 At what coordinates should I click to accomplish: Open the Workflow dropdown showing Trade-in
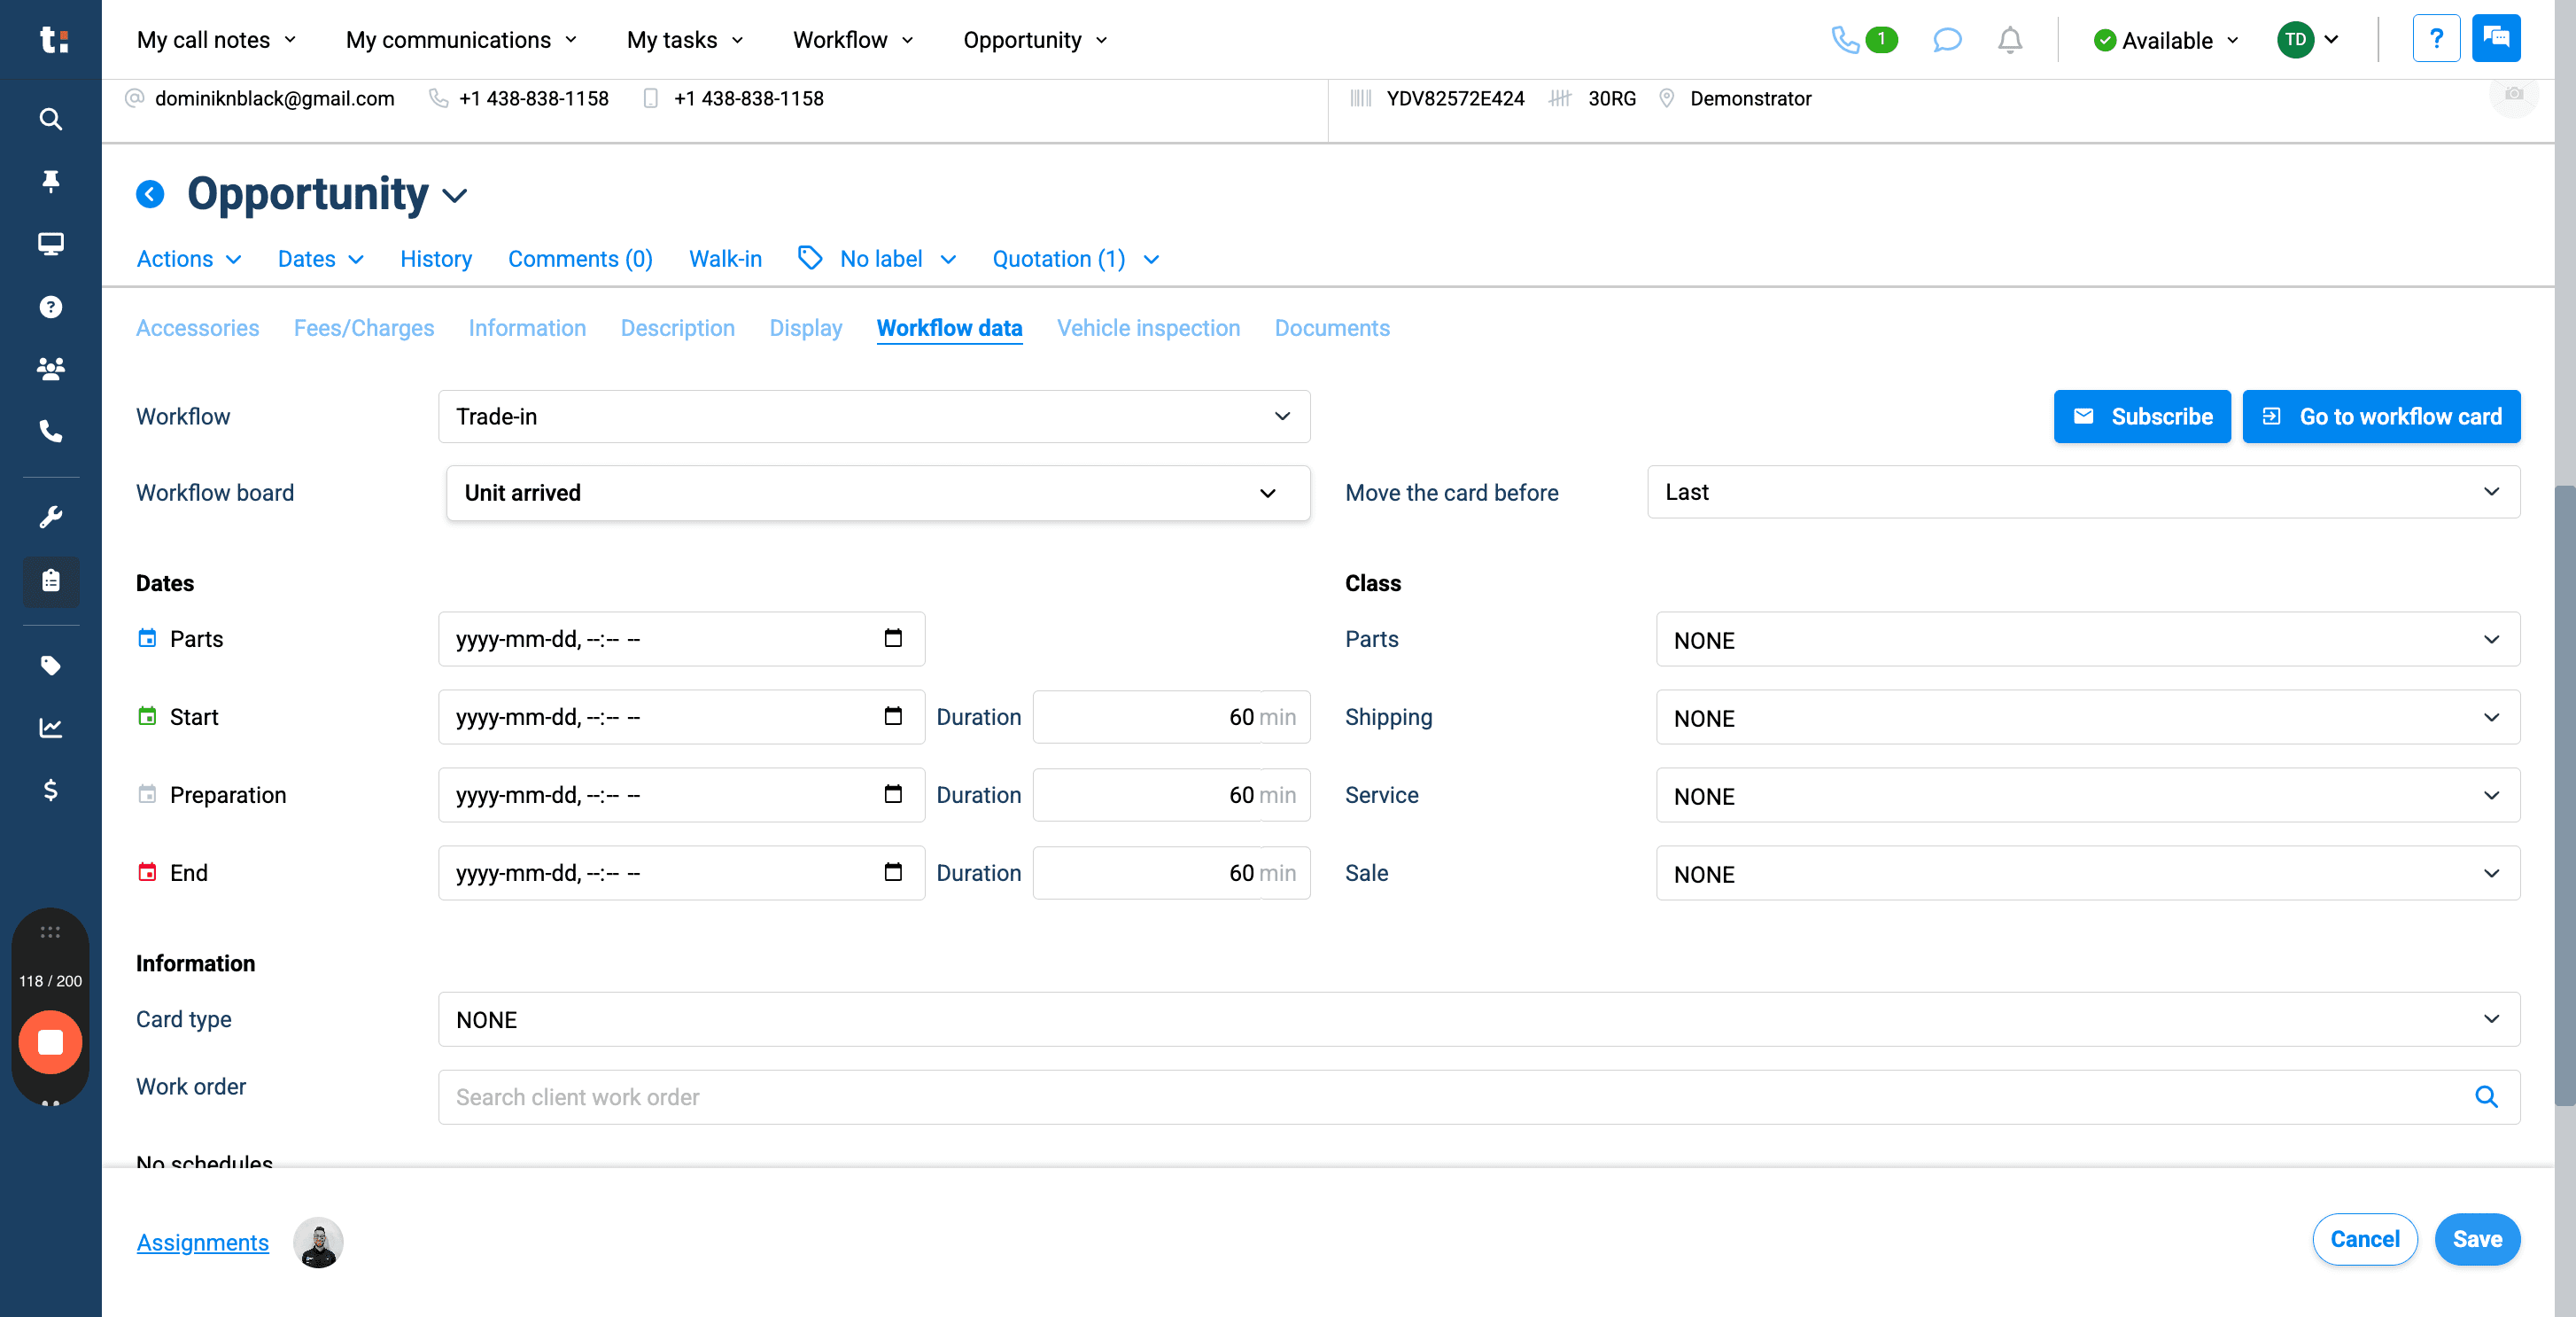874,417
